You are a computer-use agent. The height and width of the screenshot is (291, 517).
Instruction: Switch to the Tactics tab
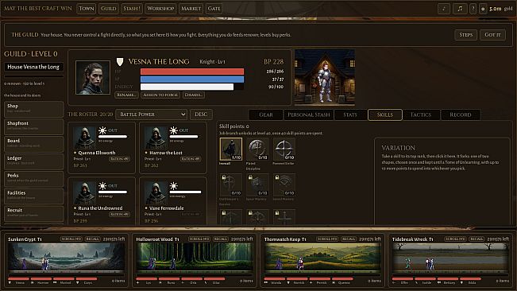click(x=421, y=114)
